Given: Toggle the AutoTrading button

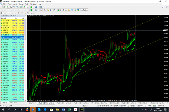Looking at the screenshot, I should click(x=83, y=10).
